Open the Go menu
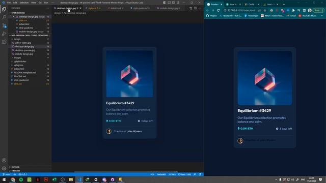The height and width of the screenshot is (183, 326). (x=40, y=3)
